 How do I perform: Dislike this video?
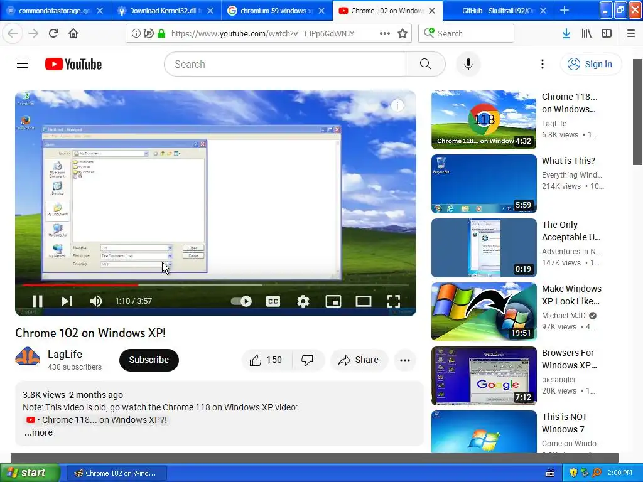(x=307, y=360)
